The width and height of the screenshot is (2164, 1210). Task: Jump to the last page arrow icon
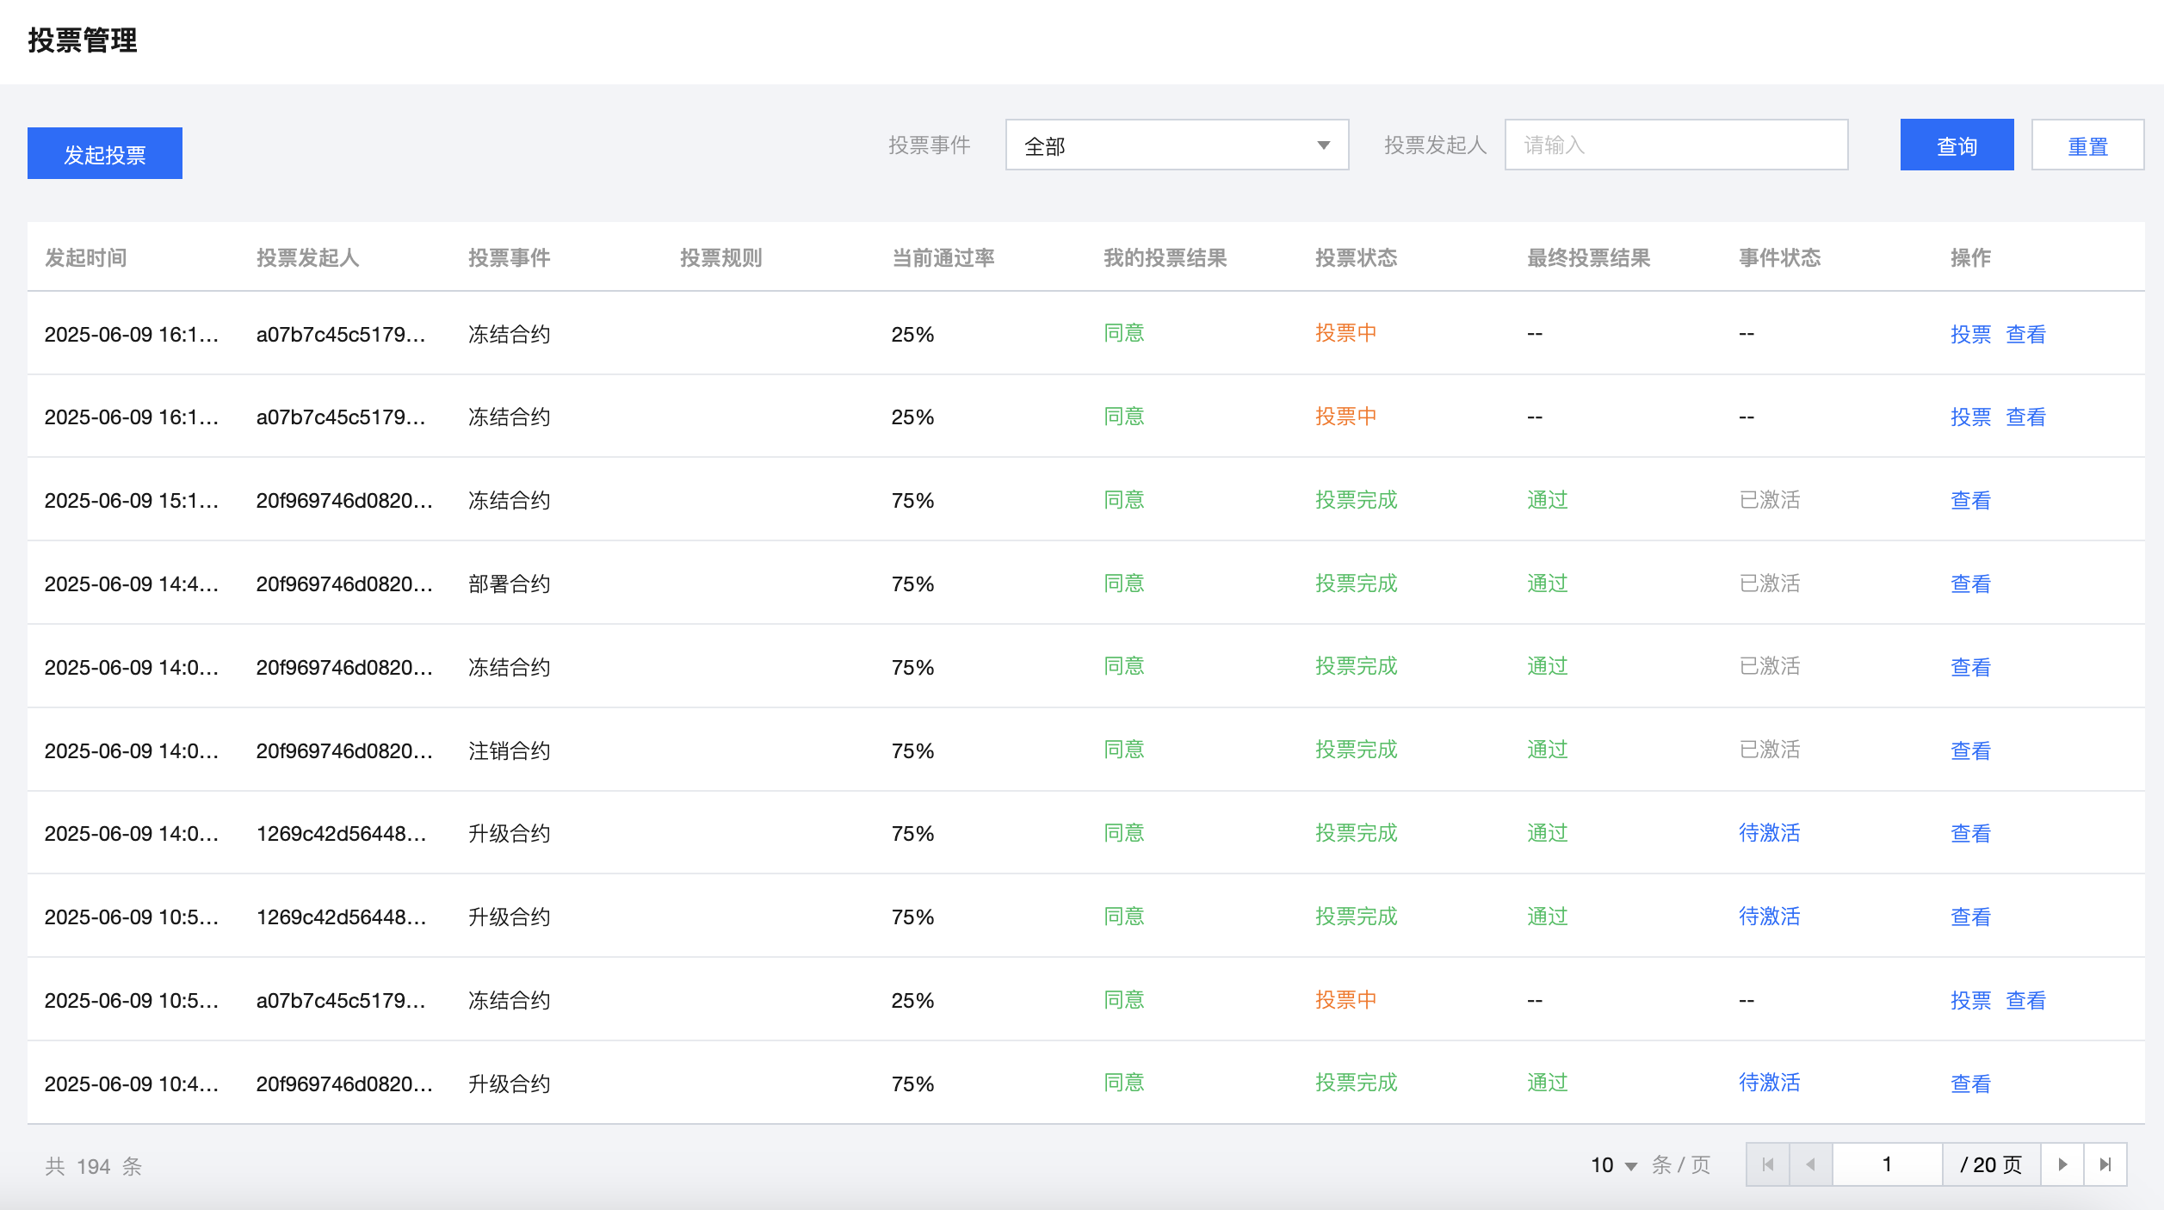point(2105,1164)
